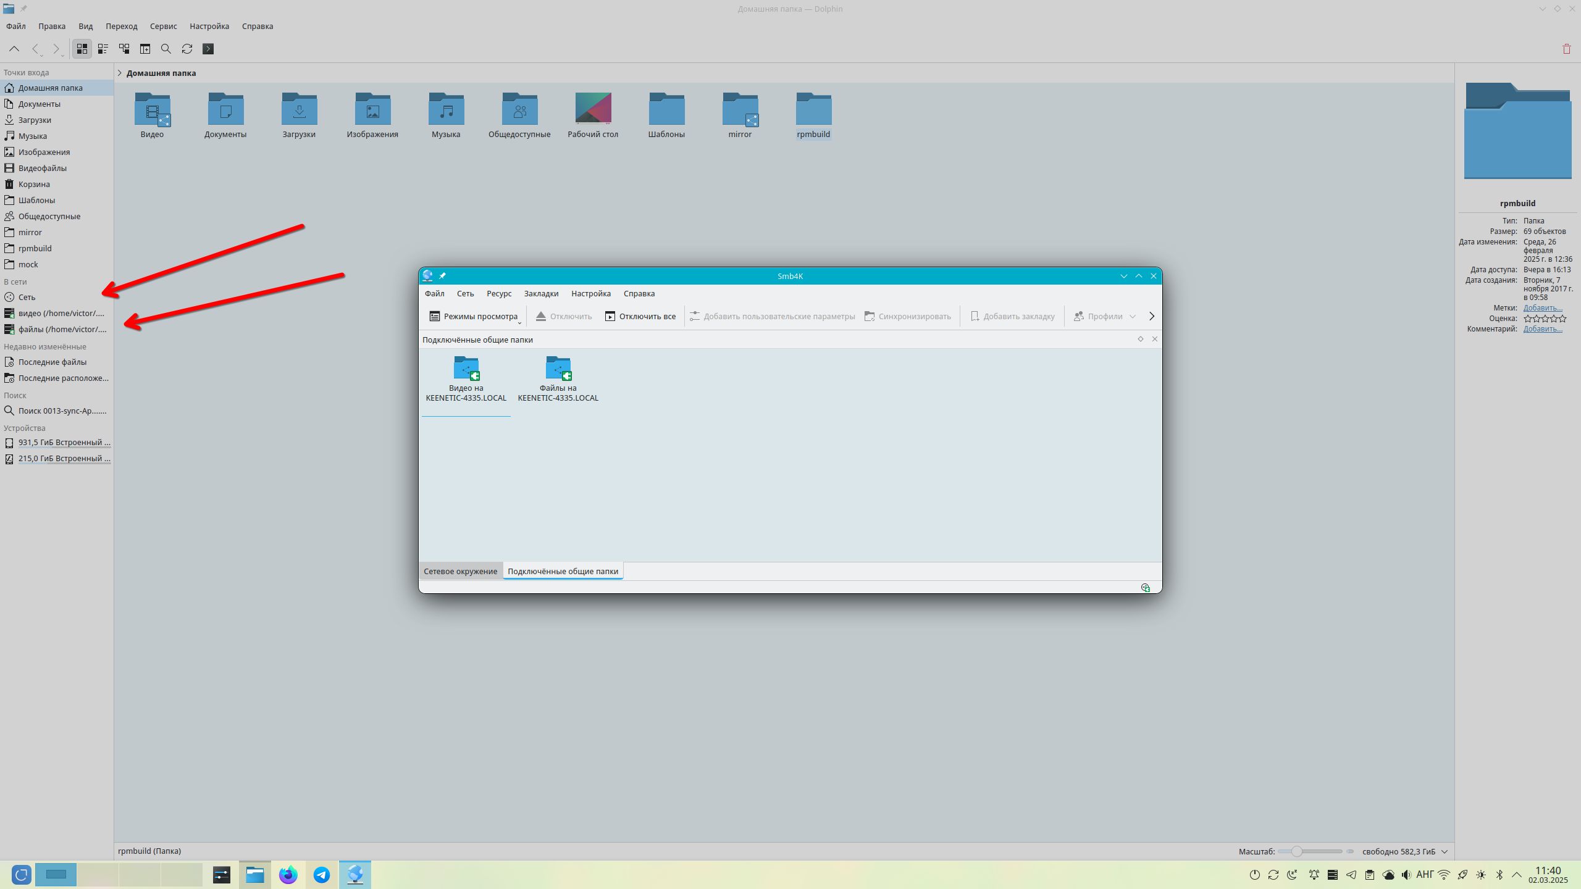Show hidden Smb4K toolbar items chevron
This screenshot has height=889, width=1581.
(x=1152, y=316)
